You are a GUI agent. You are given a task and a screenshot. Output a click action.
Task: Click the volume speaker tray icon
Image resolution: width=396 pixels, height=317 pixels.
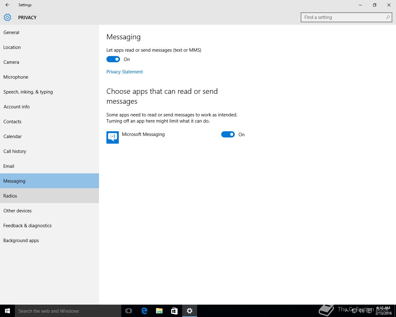click(x=361, y=311)
